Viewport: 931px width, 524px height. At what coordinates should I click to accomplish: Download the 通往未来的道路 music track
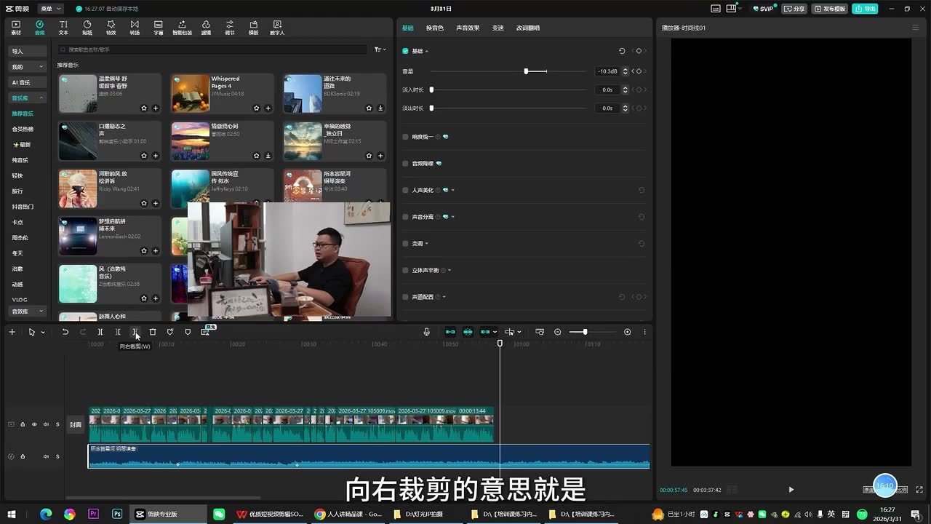click(380, 108)
